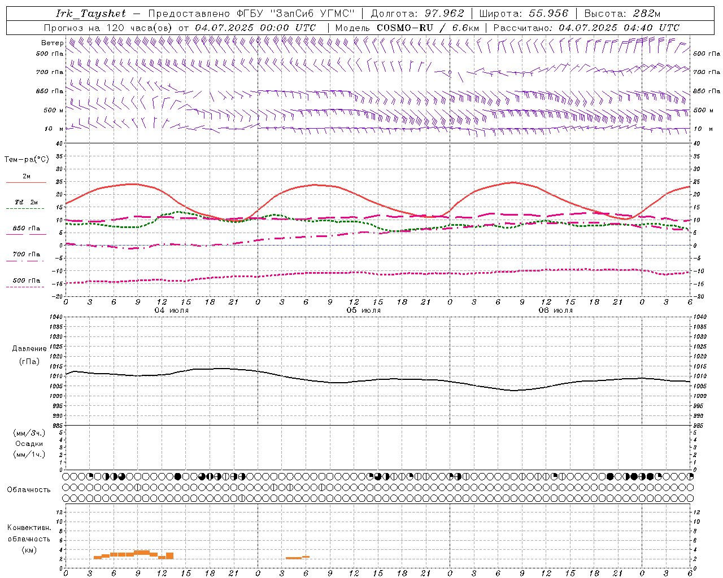723x578 pixels.
Task: Click the (мм/1ч.) precipitation unit label
Action: (29, 454)
